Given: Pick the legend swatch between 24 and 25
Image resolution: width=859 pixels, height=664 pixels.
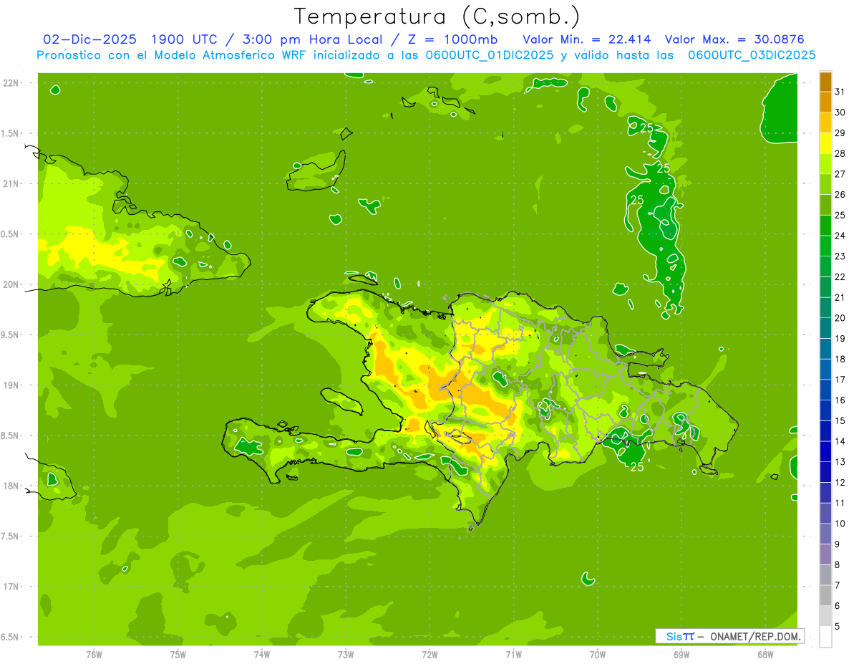Looking at the screenshot, I should (x=825, y=226).
